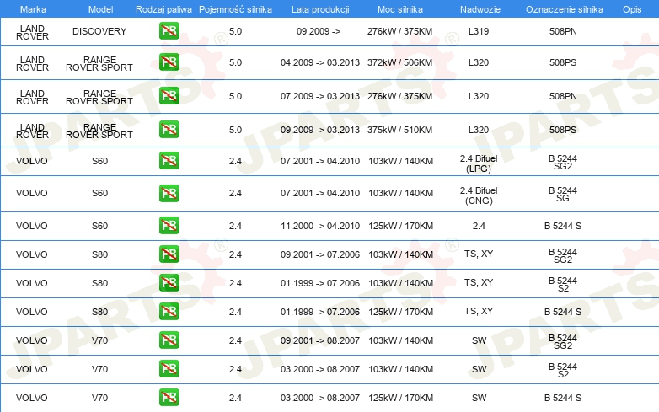Viewport: 659px width, 412px height.
Task: Click 'B 5244 S' in the V70 row
Action: (x=563, y=398)
